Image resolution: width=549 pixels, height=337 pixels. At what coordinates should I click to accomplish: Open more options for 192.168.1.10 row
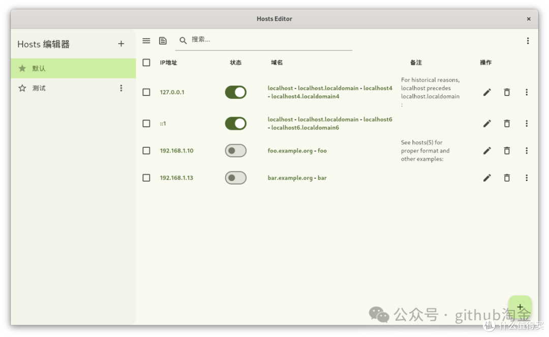point(526,151)
